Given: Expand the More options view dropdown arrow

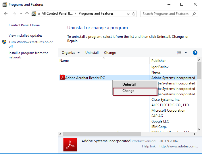Looking at the screenshot, I should (186, 53).
